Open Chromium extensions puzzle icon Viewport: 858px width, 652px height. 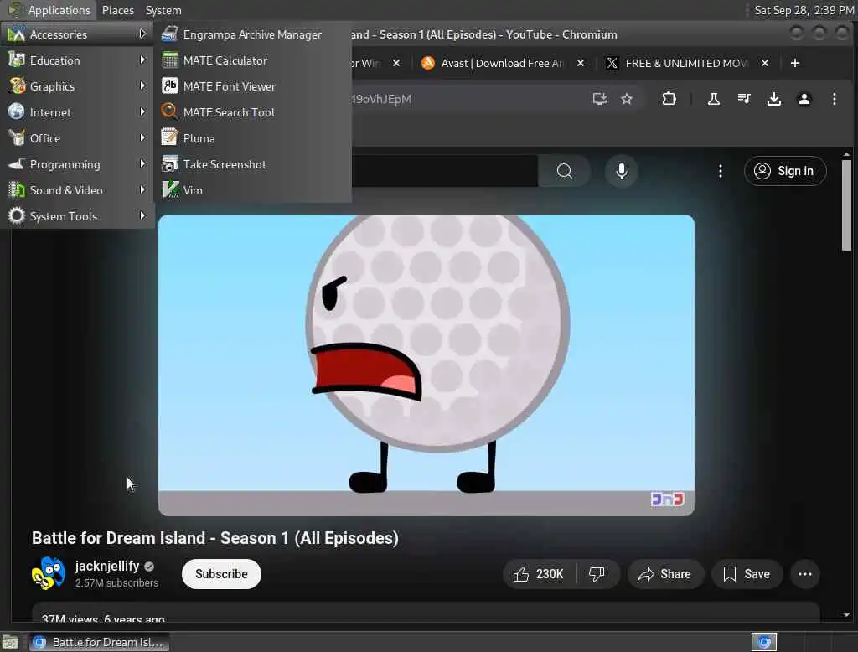coord(669,99)
